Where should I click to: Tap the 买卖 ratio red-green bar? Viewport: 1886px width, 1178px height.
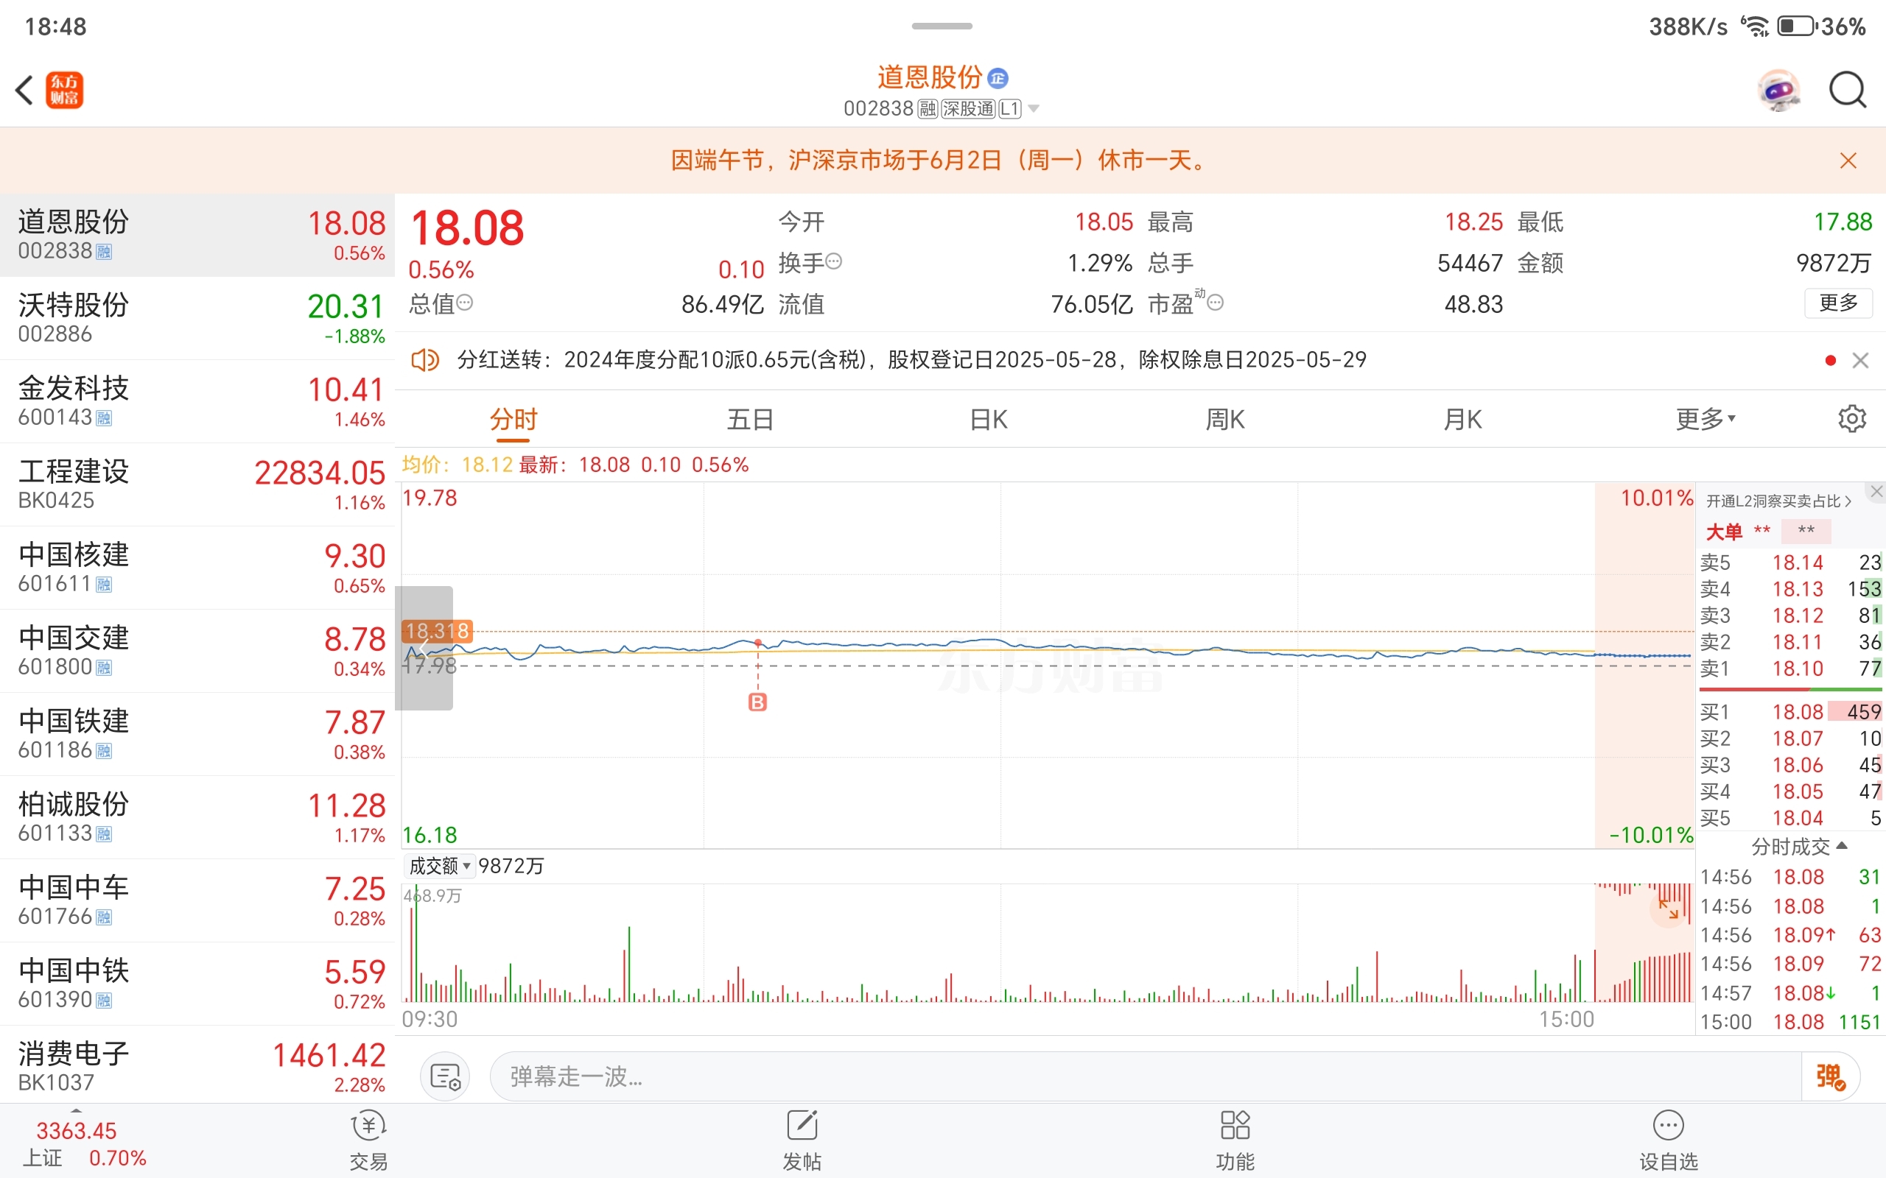pyautogui.click(x=1790, y=690)
